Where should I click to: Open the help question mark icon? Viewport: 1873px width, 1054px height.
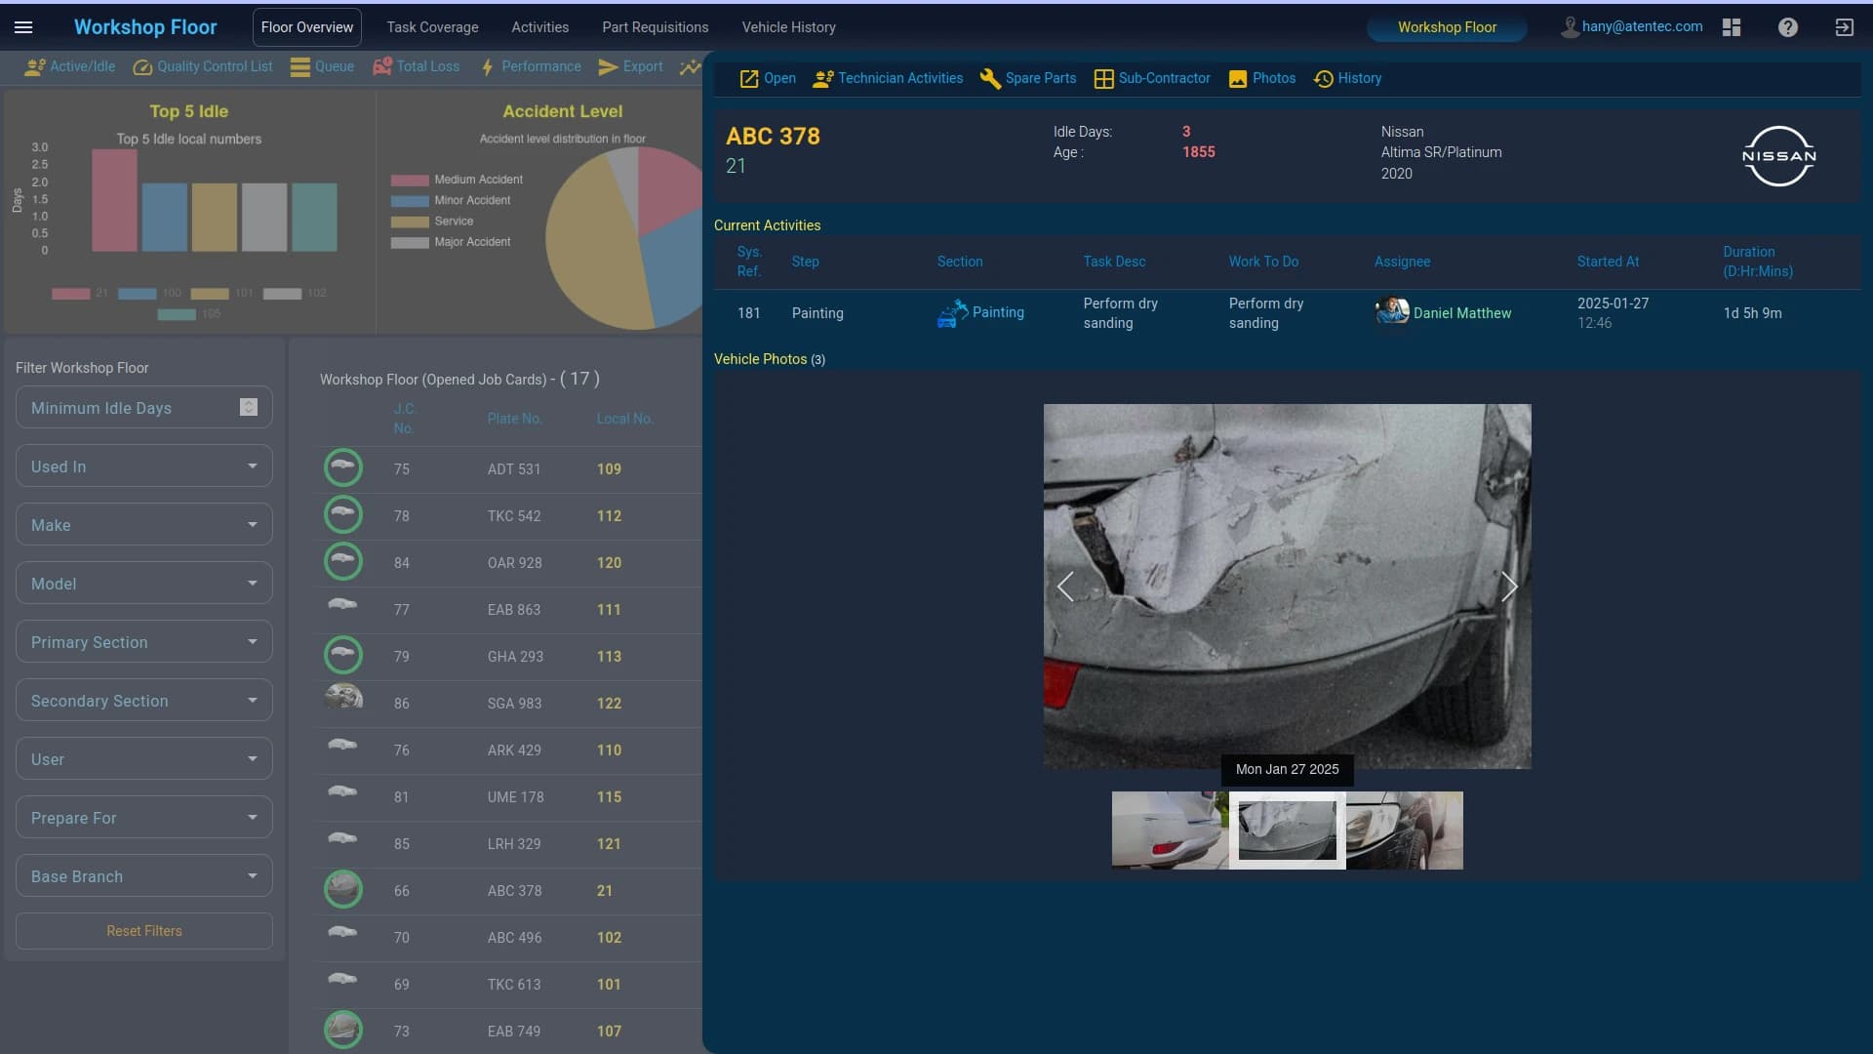click(1787, 27)
